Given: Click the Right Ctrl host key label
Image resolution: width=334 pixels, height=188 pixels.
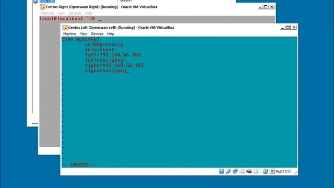Looking at the screenshot, I should click(x=283, y=171).
